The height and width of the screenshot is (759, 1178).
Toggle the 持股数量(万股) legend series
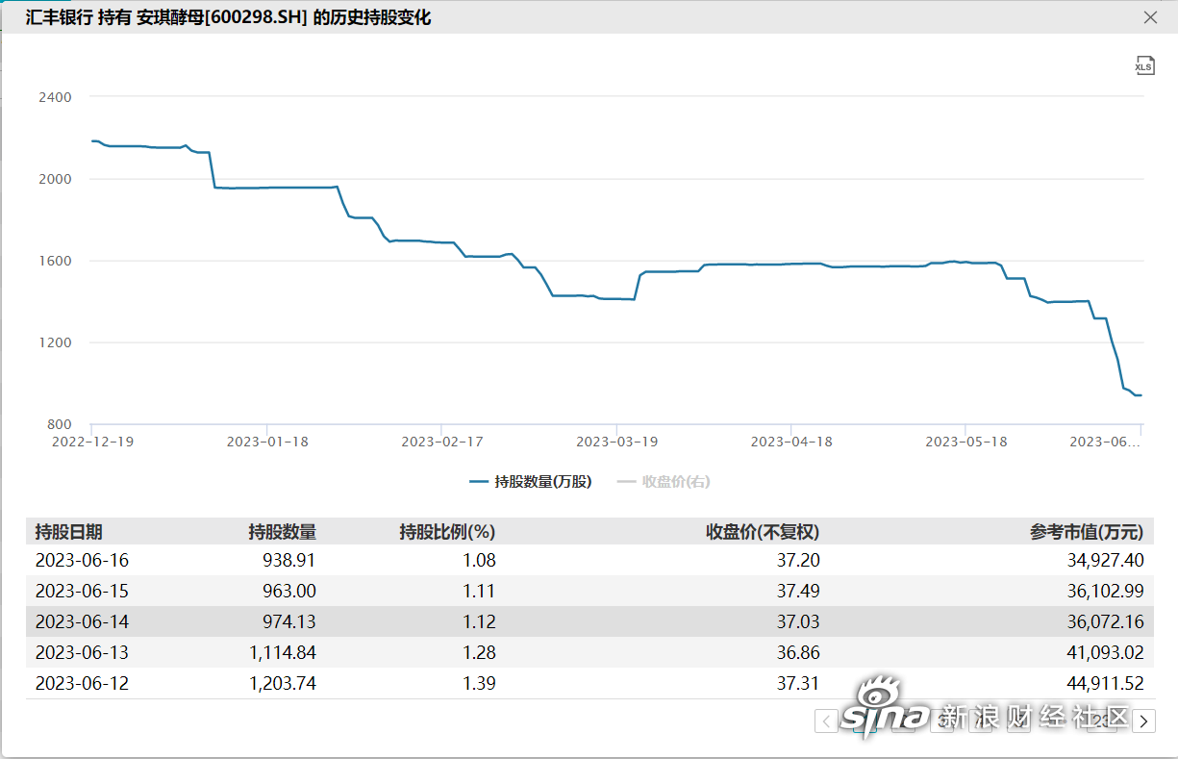tap(531, 482)
